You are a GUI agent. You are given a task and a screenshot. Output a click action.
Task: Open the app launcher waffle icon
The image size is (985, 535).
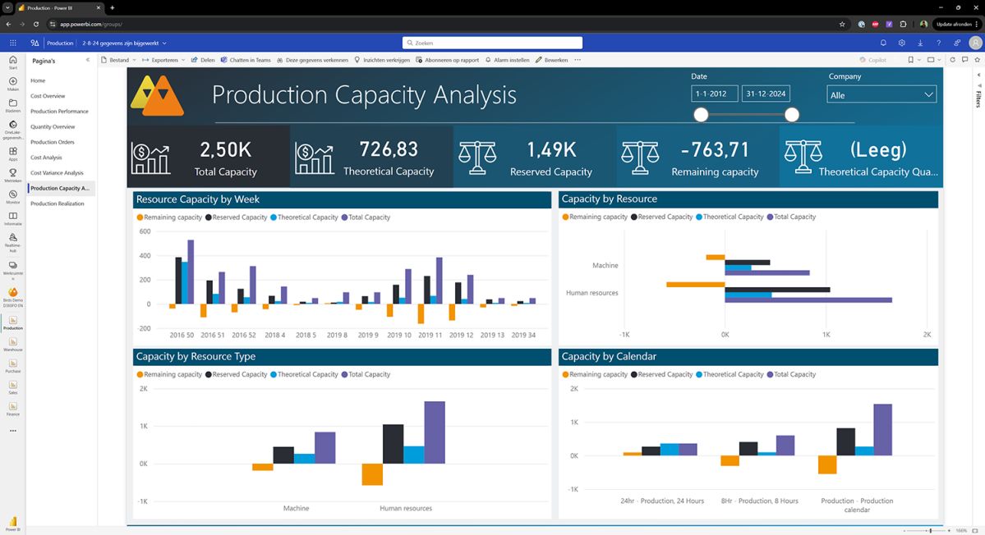click(13, 43)
